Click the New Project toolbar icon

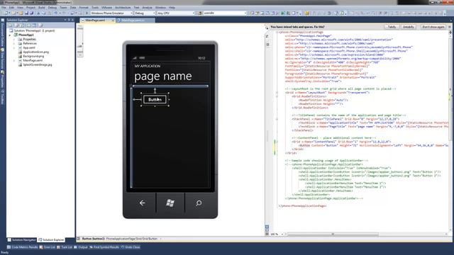point(6,13)
